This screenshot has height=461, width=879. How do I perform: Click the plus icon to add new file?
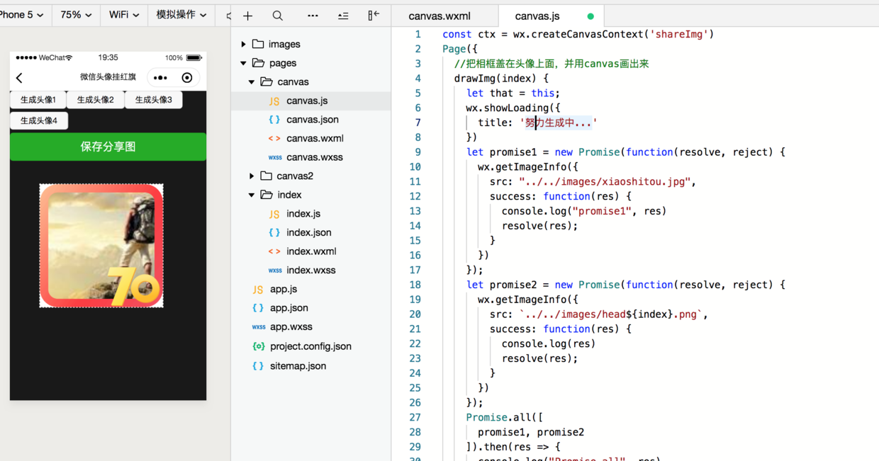[247, 16]
